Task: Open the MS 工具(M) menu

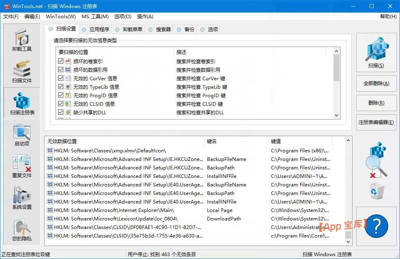Action: click(x=95, y=17)
